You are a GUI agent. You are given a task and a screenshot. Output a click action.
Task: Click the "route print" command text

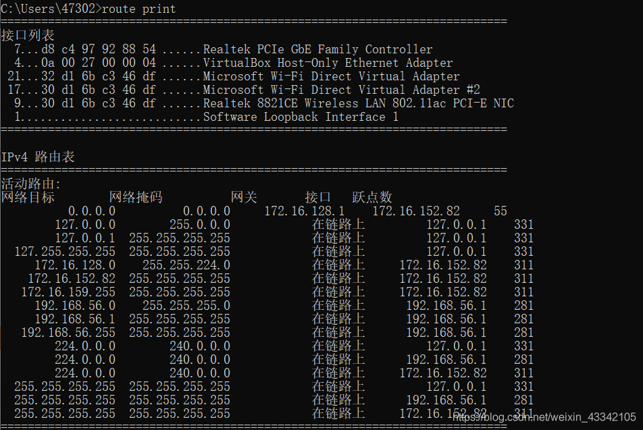(138, 9)
